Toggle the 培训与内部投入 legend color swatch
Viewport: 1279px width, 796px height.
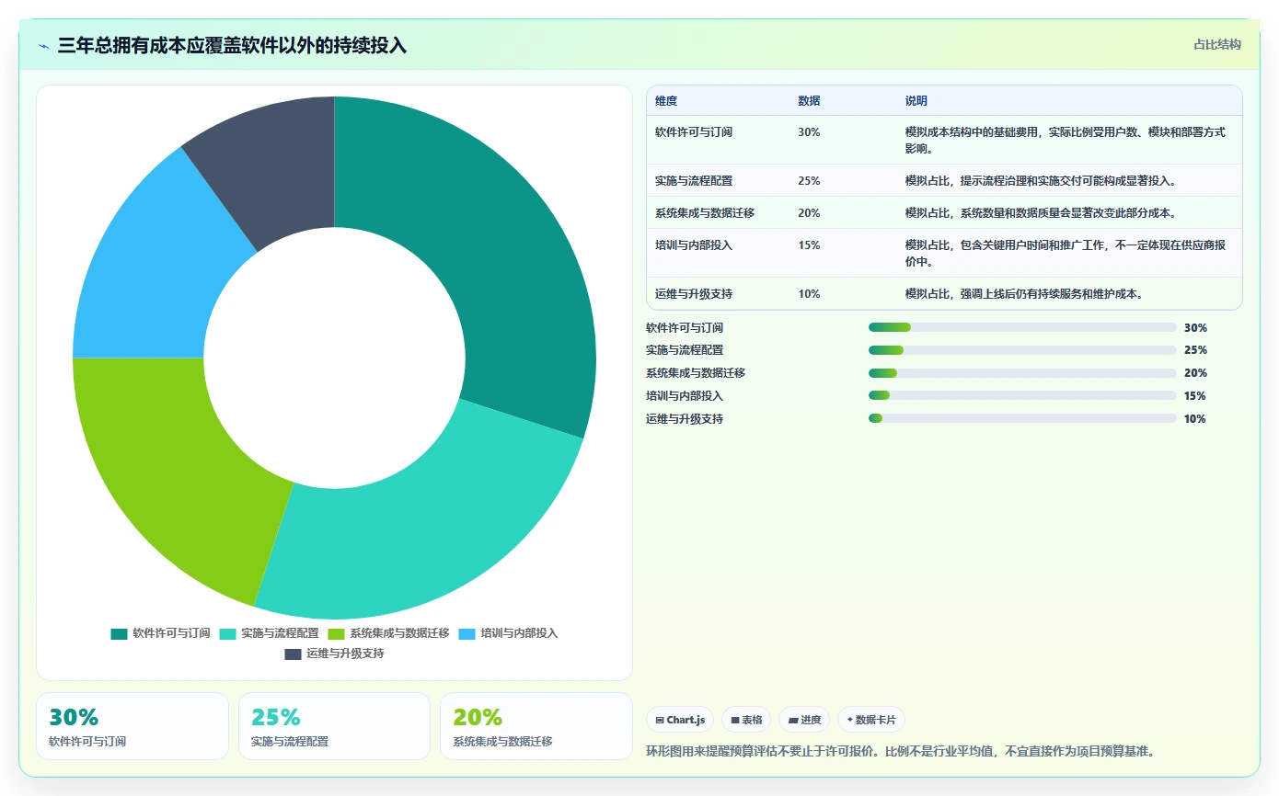(x=467, y=633)
